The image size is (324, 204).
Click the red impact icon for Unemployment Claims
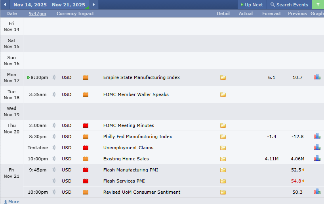pos(85,148)
